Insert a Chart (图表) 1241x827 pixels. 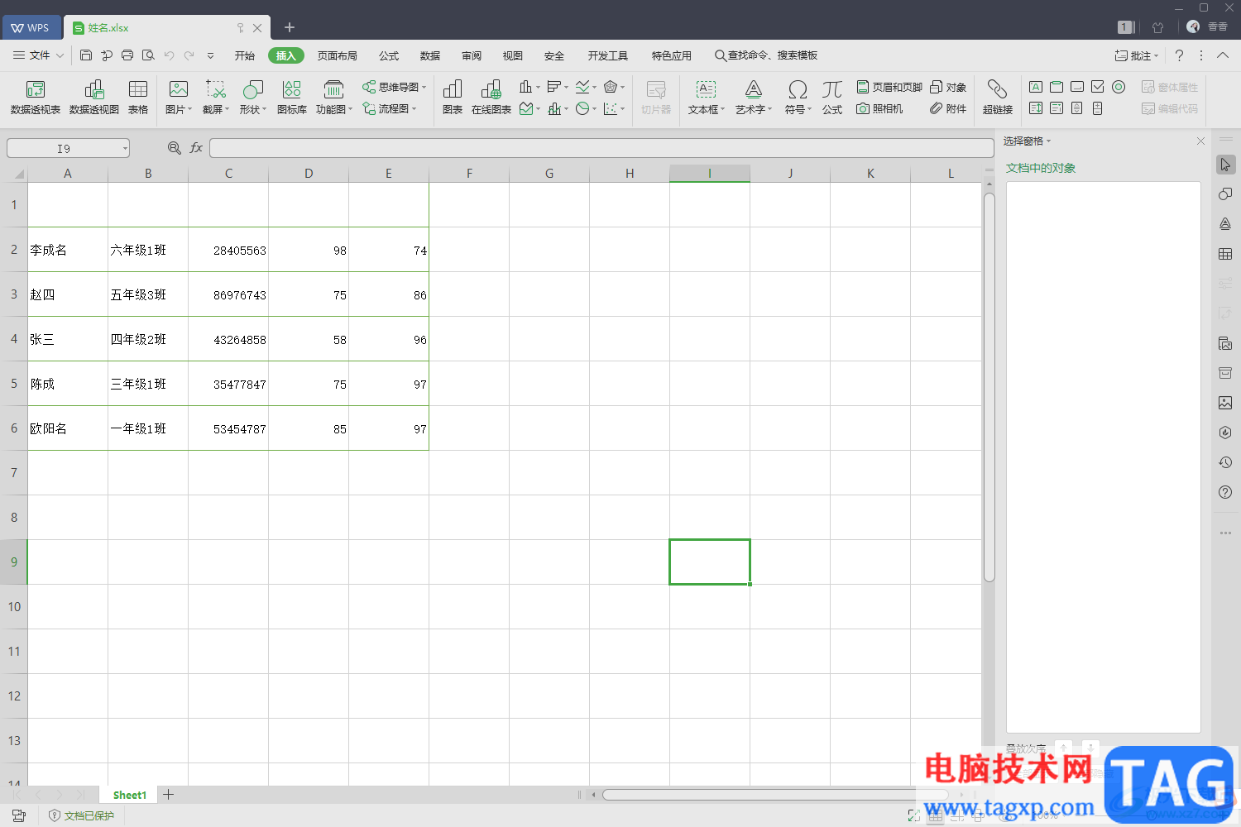pos(453,98)
